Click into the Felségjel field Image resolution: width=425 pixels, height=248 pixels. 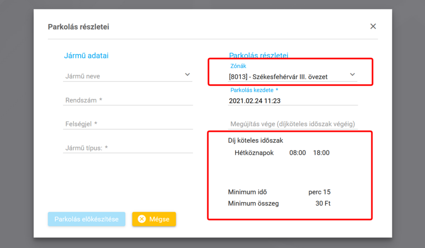128,124
